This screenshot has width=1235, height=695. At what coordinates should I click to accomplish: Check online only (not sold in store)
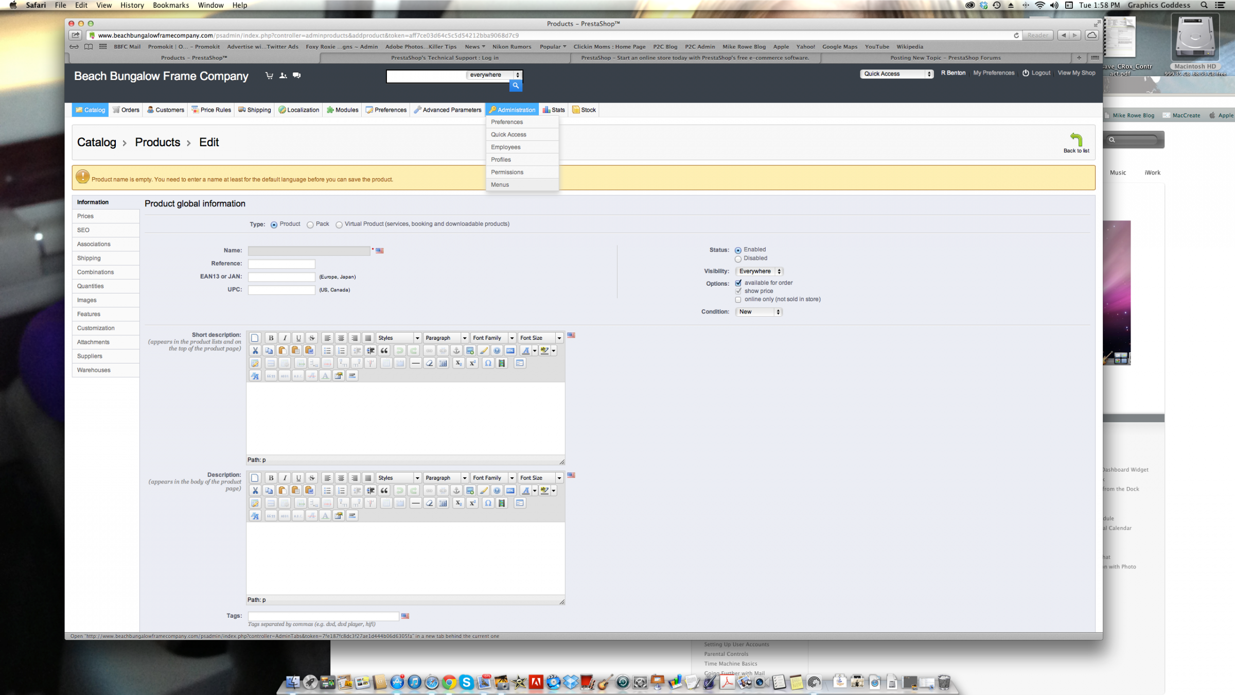coord(738,300)
